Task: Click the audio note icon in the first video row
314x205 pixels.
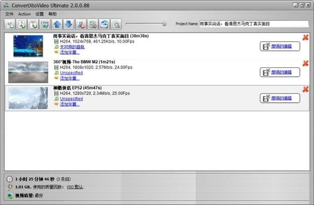Action: (57, 47)
